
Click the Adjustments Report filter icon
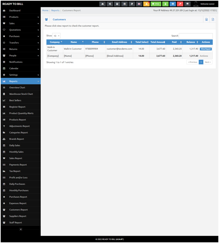[x=4, y=126]
